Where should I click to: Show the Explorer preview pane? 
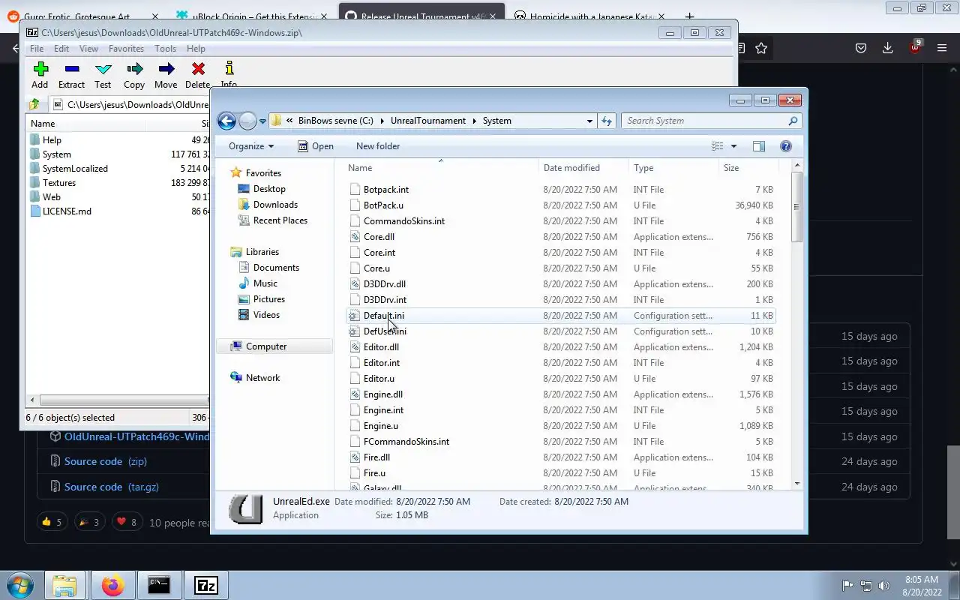coord(759,146)
